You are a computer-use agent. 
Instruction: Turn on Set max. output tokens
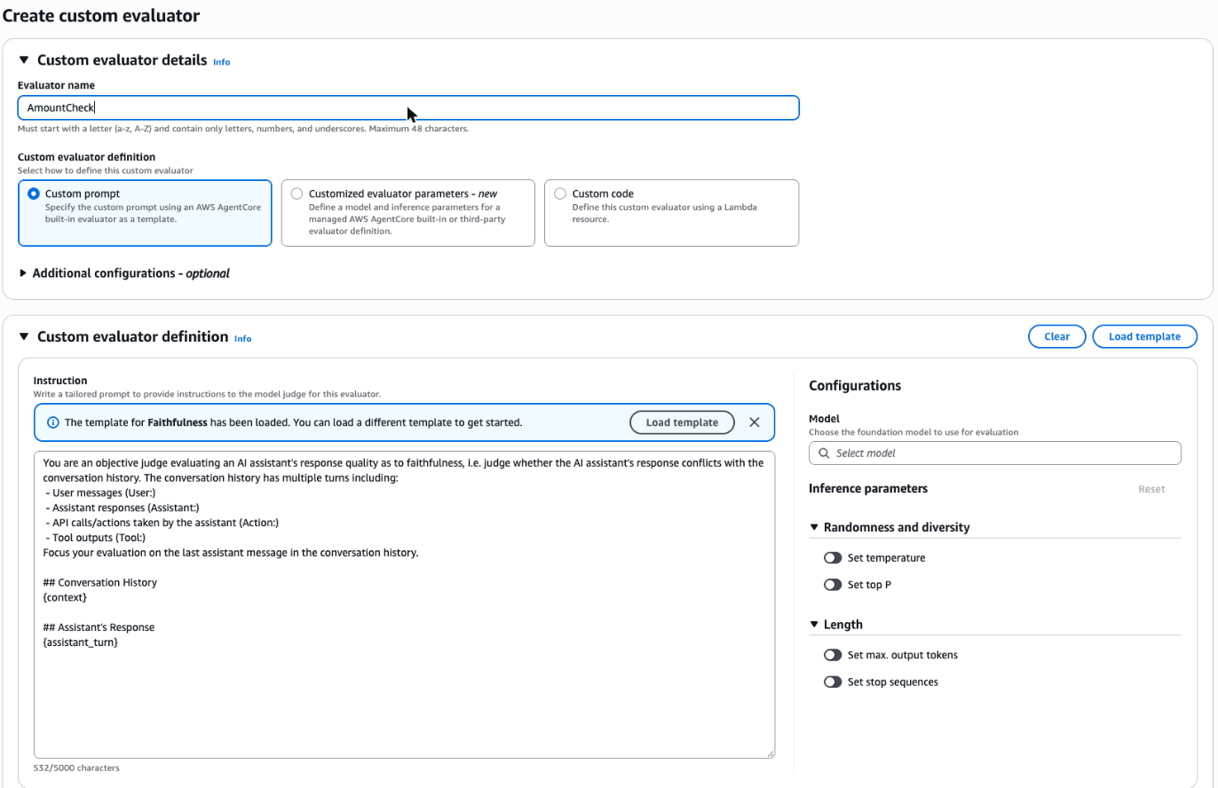[833, 655]
